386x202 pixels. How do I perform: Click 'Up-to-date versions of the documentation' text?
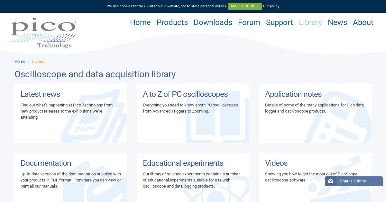tap(71, 180)
